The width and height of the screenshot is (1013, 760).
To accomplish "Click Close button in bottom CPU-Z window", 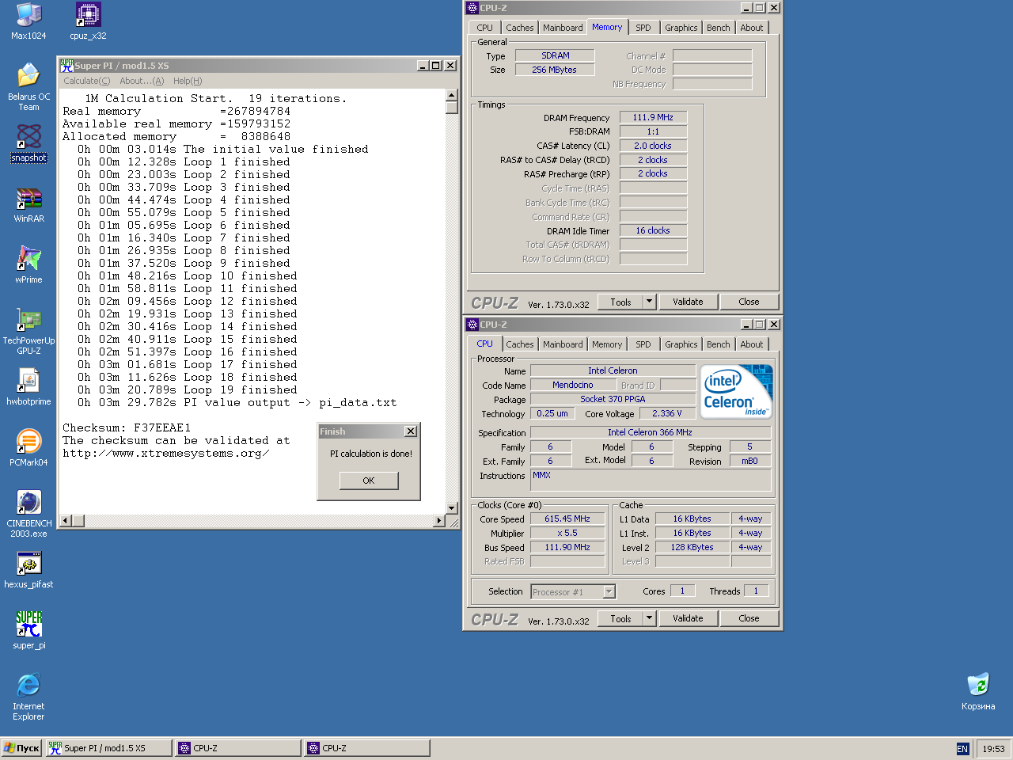I will point(749,618).
